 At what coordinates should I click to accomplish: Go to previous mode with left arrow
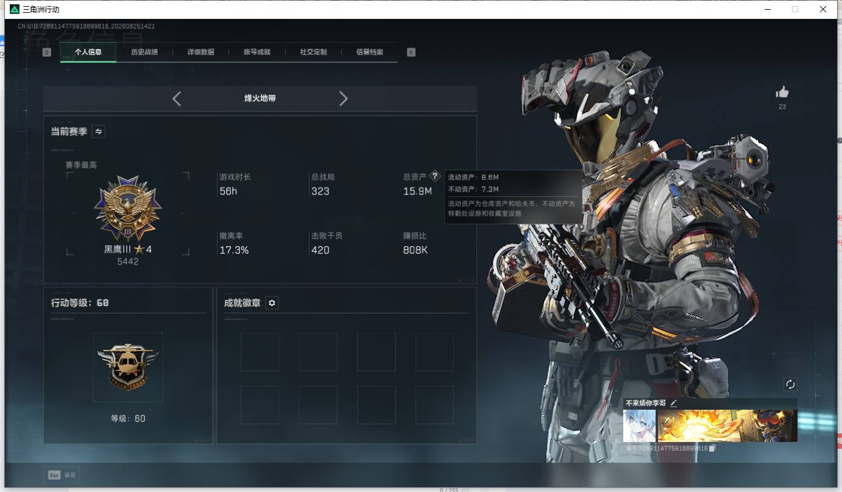click(x=177, y=99)
